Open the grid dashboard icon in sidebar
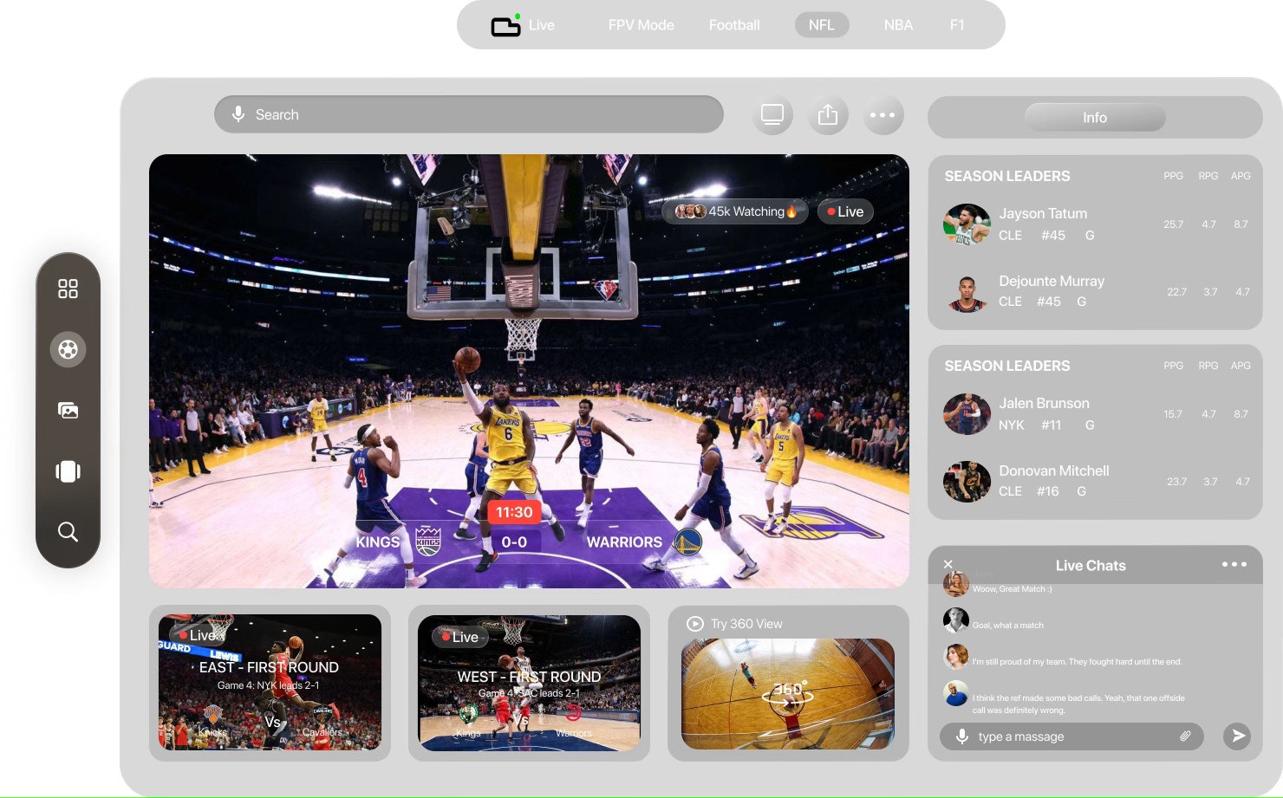 [68, 289]
